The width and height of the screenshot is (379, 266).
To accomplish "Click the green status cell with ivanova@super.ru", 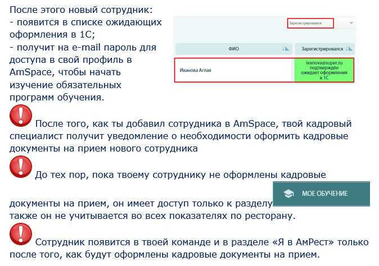I will [x=324, y=70].
